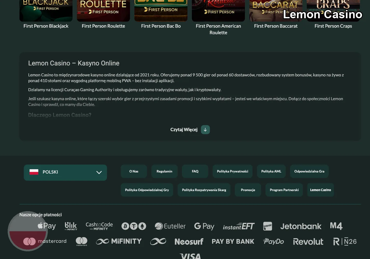This screenshot has width=370, height=259.
Task: Click the Pay By Bank logo
Action: [x=233, y=241]
